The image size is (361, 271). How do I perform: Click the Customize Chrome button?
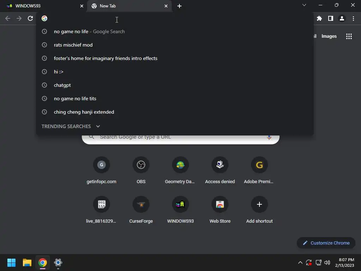[x=326, y=243]
